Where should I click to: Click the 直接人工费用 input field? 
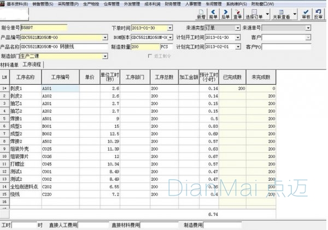pyautogui.click(x=93, y=225)
